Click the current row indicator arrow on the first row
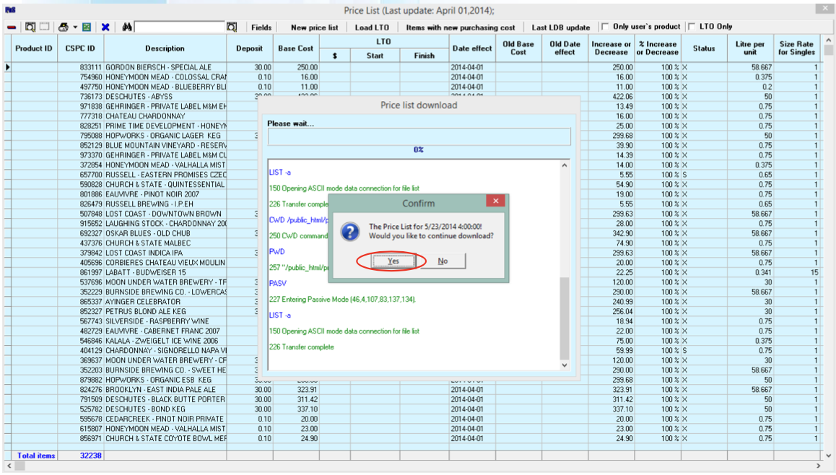The height and width of the screenshot is (475, 836). [x=7, y=67]
